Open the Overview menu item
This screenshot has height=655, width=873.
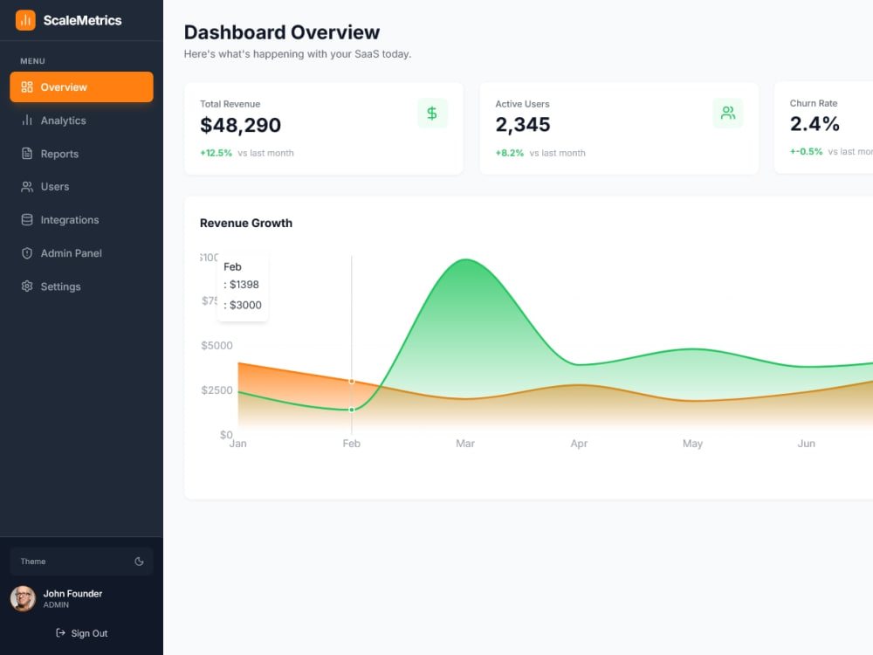pyautogui.click(x=81, y=86)
